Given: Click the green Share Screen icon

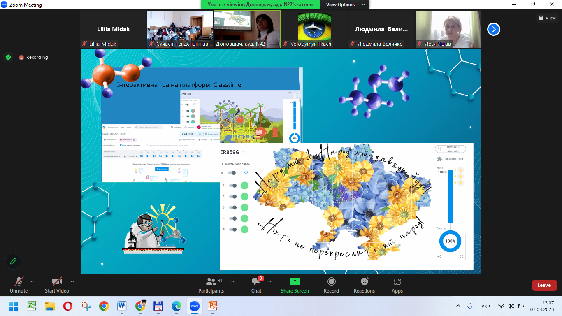Looking at the screenshot, I should point(295,281).
